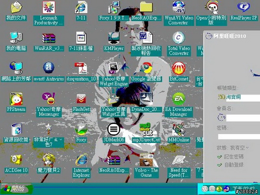Launch Total Video Converter icon
260x195 pixels.
[x=179, y=38]
